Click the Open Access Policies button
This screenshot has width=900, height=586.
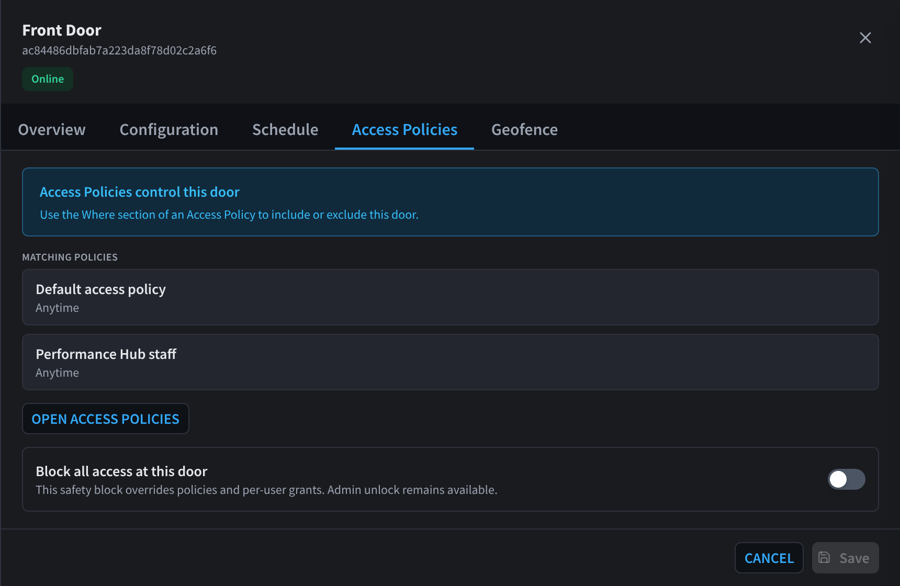pos(105,419)
